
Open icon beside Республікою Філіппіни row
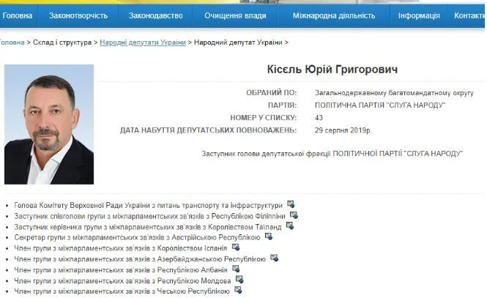[294, 215]
